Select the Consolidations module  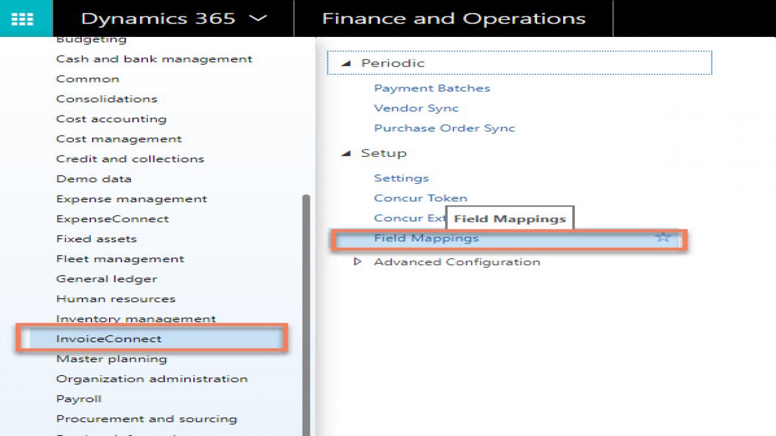[x=107, y=99]
